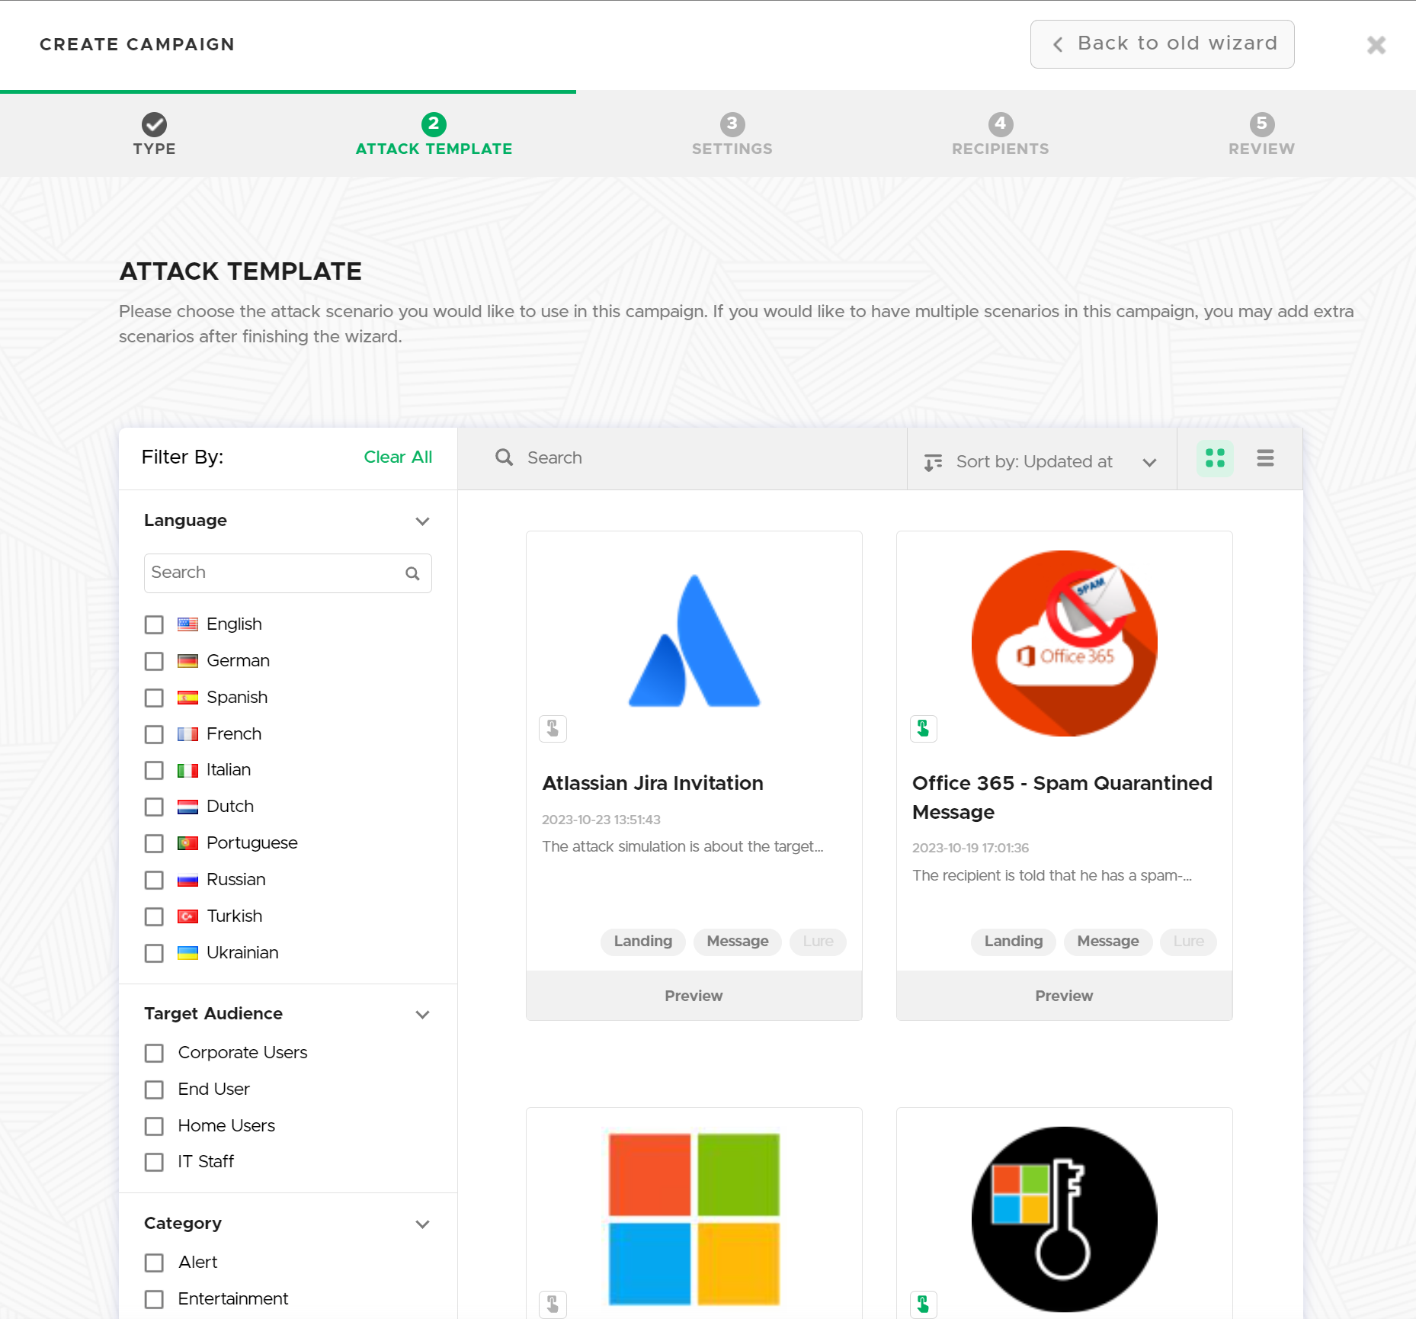Close the Create Campaign wizard

tap(1376, 45)
